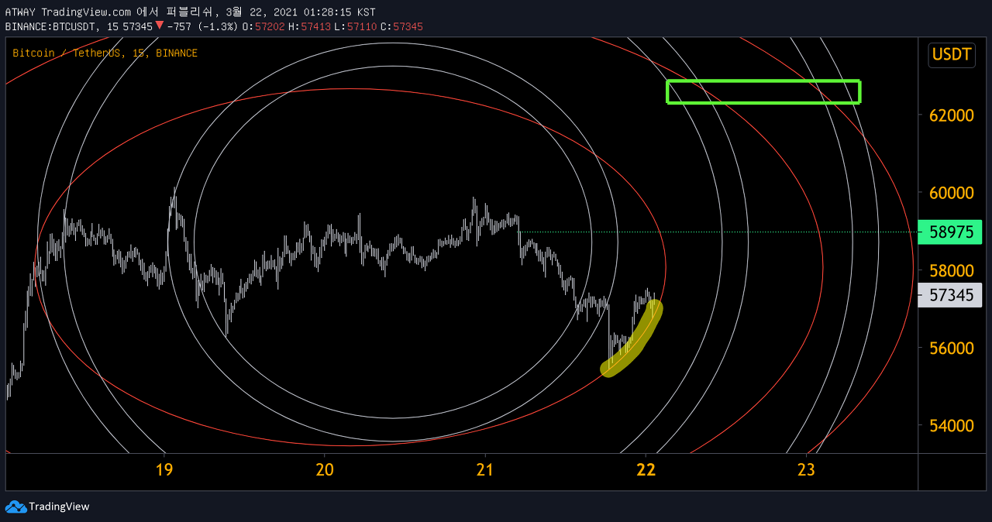
Task: Click the ATWAY TradingView.com publisher text
Action: point(69,12)
